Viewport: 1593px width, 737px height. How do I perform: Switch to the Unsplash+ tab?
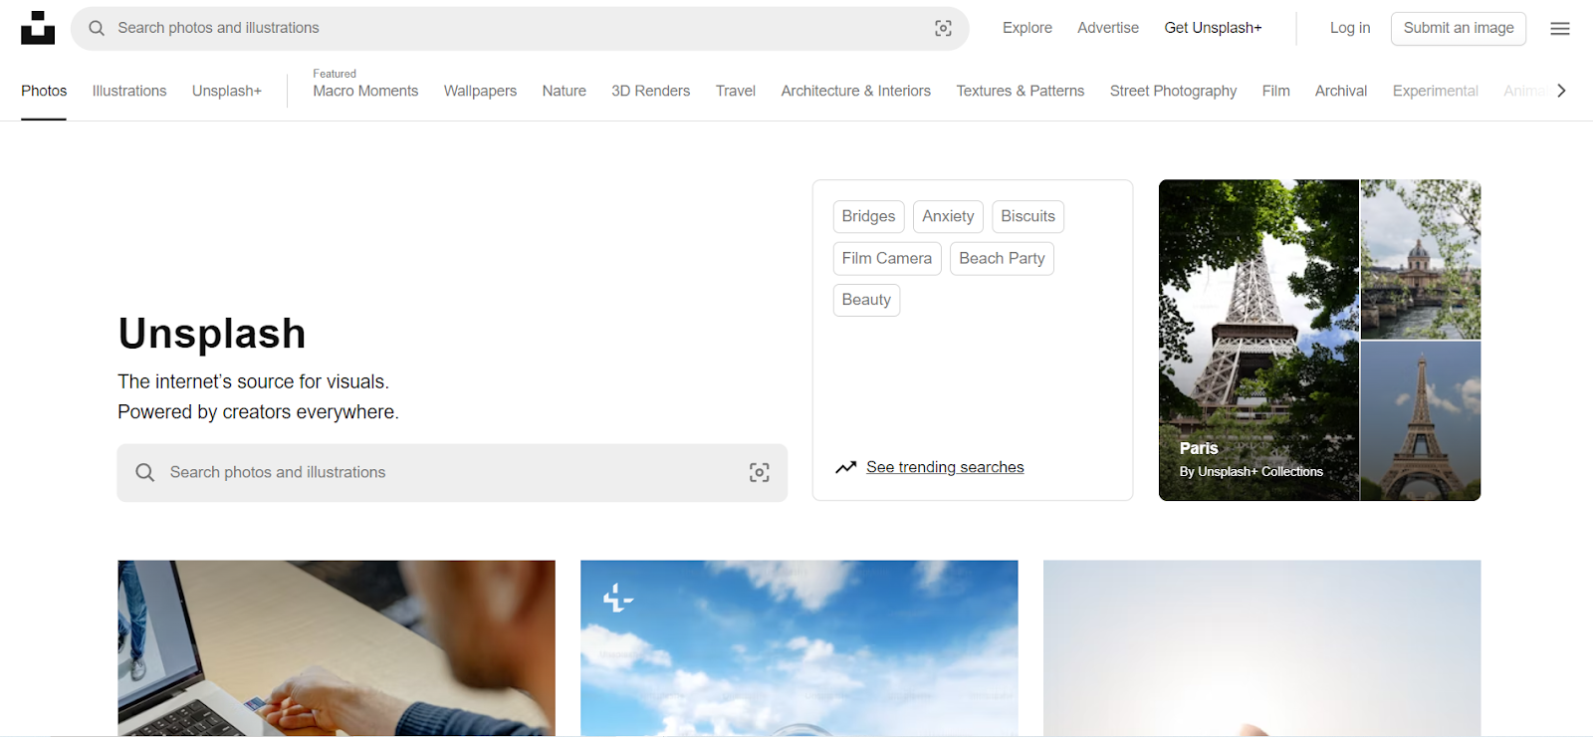tap(227, 91)
